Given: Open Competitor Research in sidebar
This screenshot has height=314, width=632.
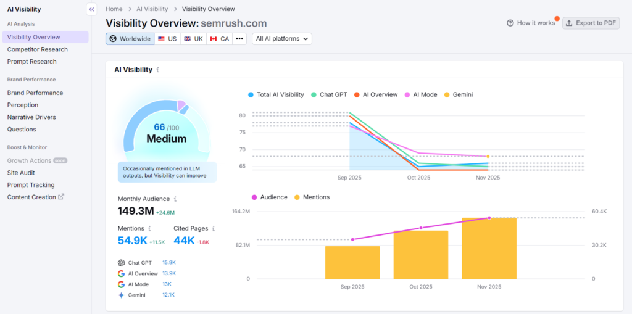Looking at the screenshot, I should coord(38,49).
